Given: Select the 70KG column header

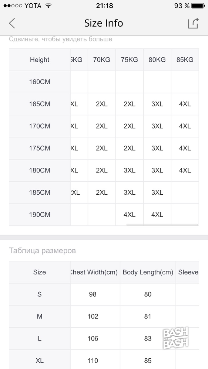Looking at the screenshot, I should pos(102,60).
